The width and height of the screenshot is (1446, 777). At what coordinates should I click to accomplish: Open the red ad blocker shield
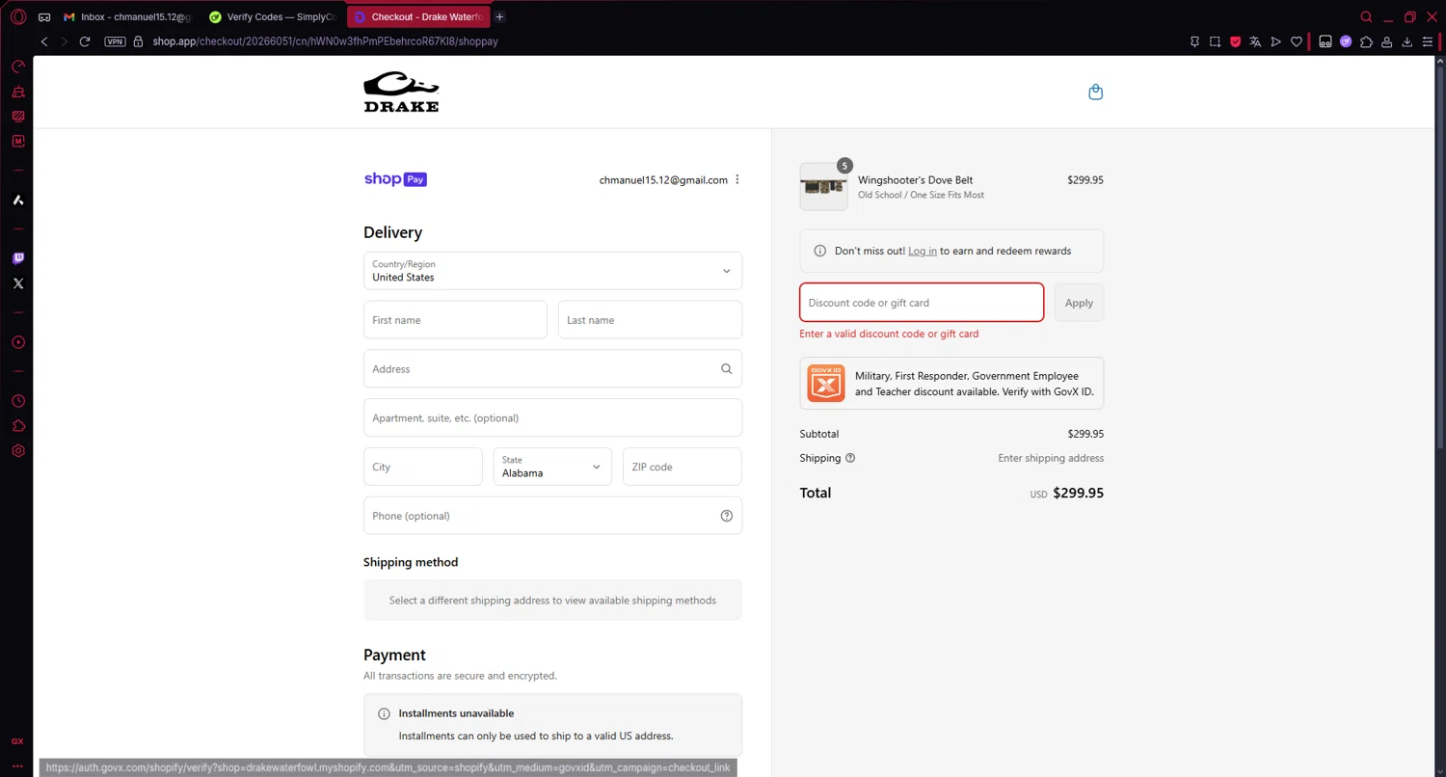[x=1235, y=41]
